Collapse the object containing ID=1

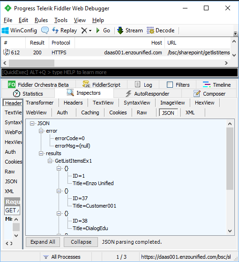(59, 168)
